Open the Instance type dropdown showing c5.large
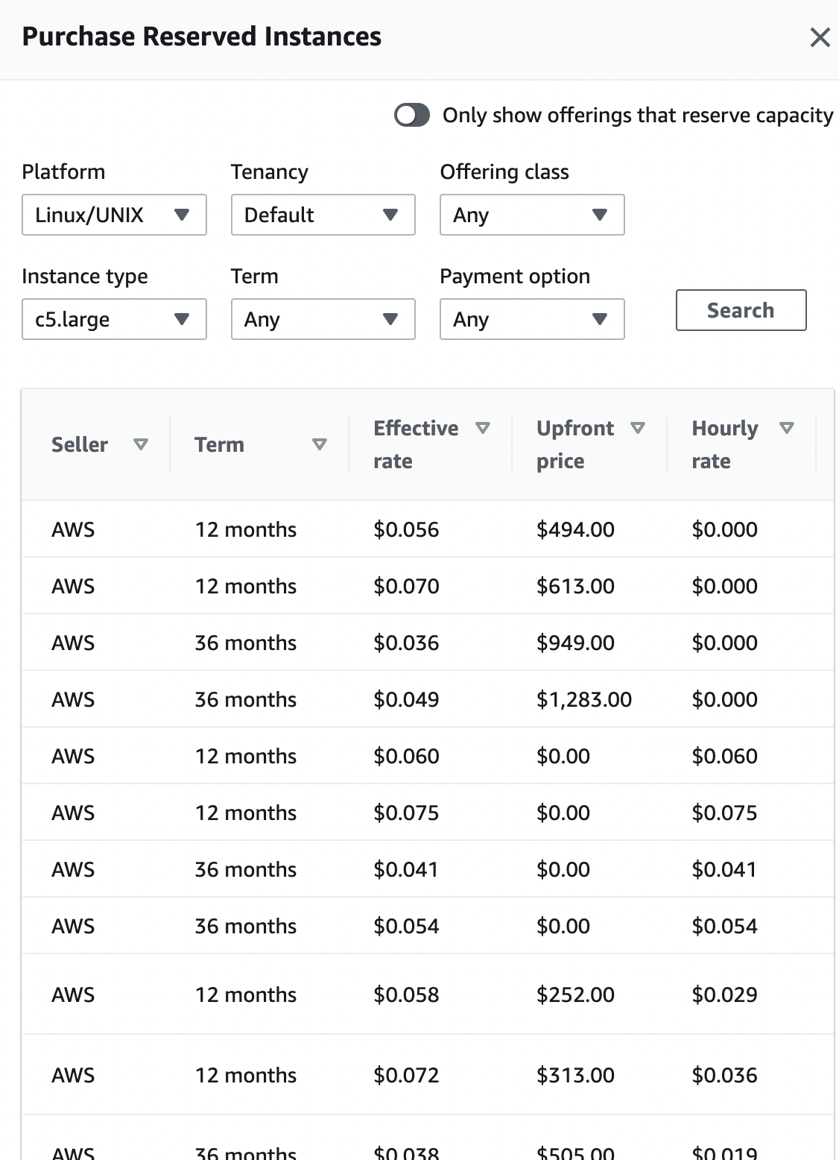The height and width of the screenshot is (1160, 839). click(x=114, y=319)
